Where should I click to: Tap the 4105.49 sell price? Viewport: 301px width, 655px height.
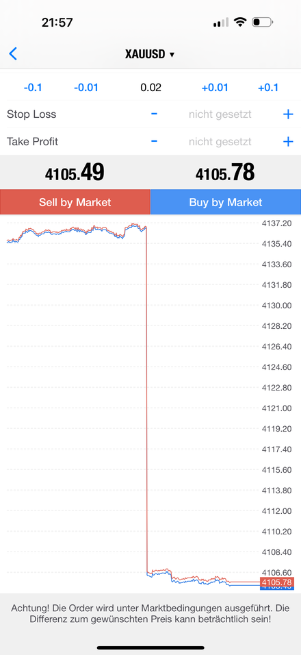(75, 173)
